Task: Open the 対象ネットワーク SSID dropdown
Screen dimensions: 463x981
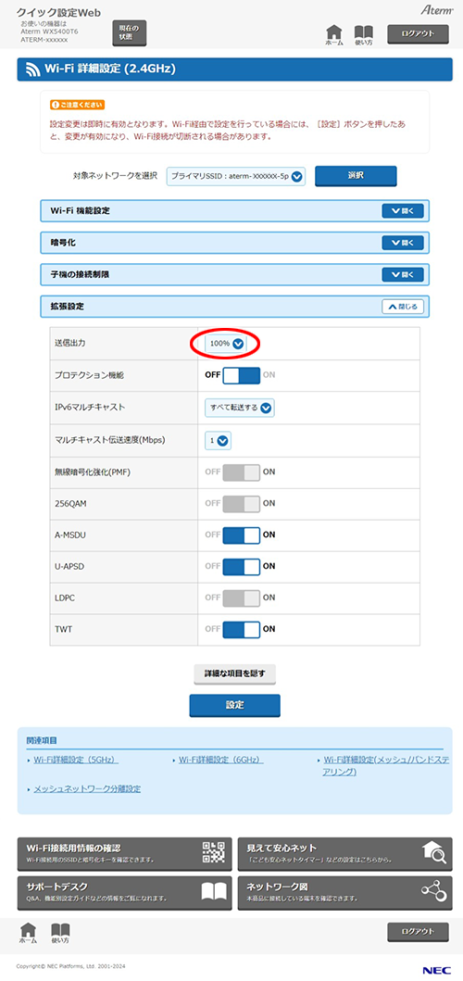Action: [236, 176]
